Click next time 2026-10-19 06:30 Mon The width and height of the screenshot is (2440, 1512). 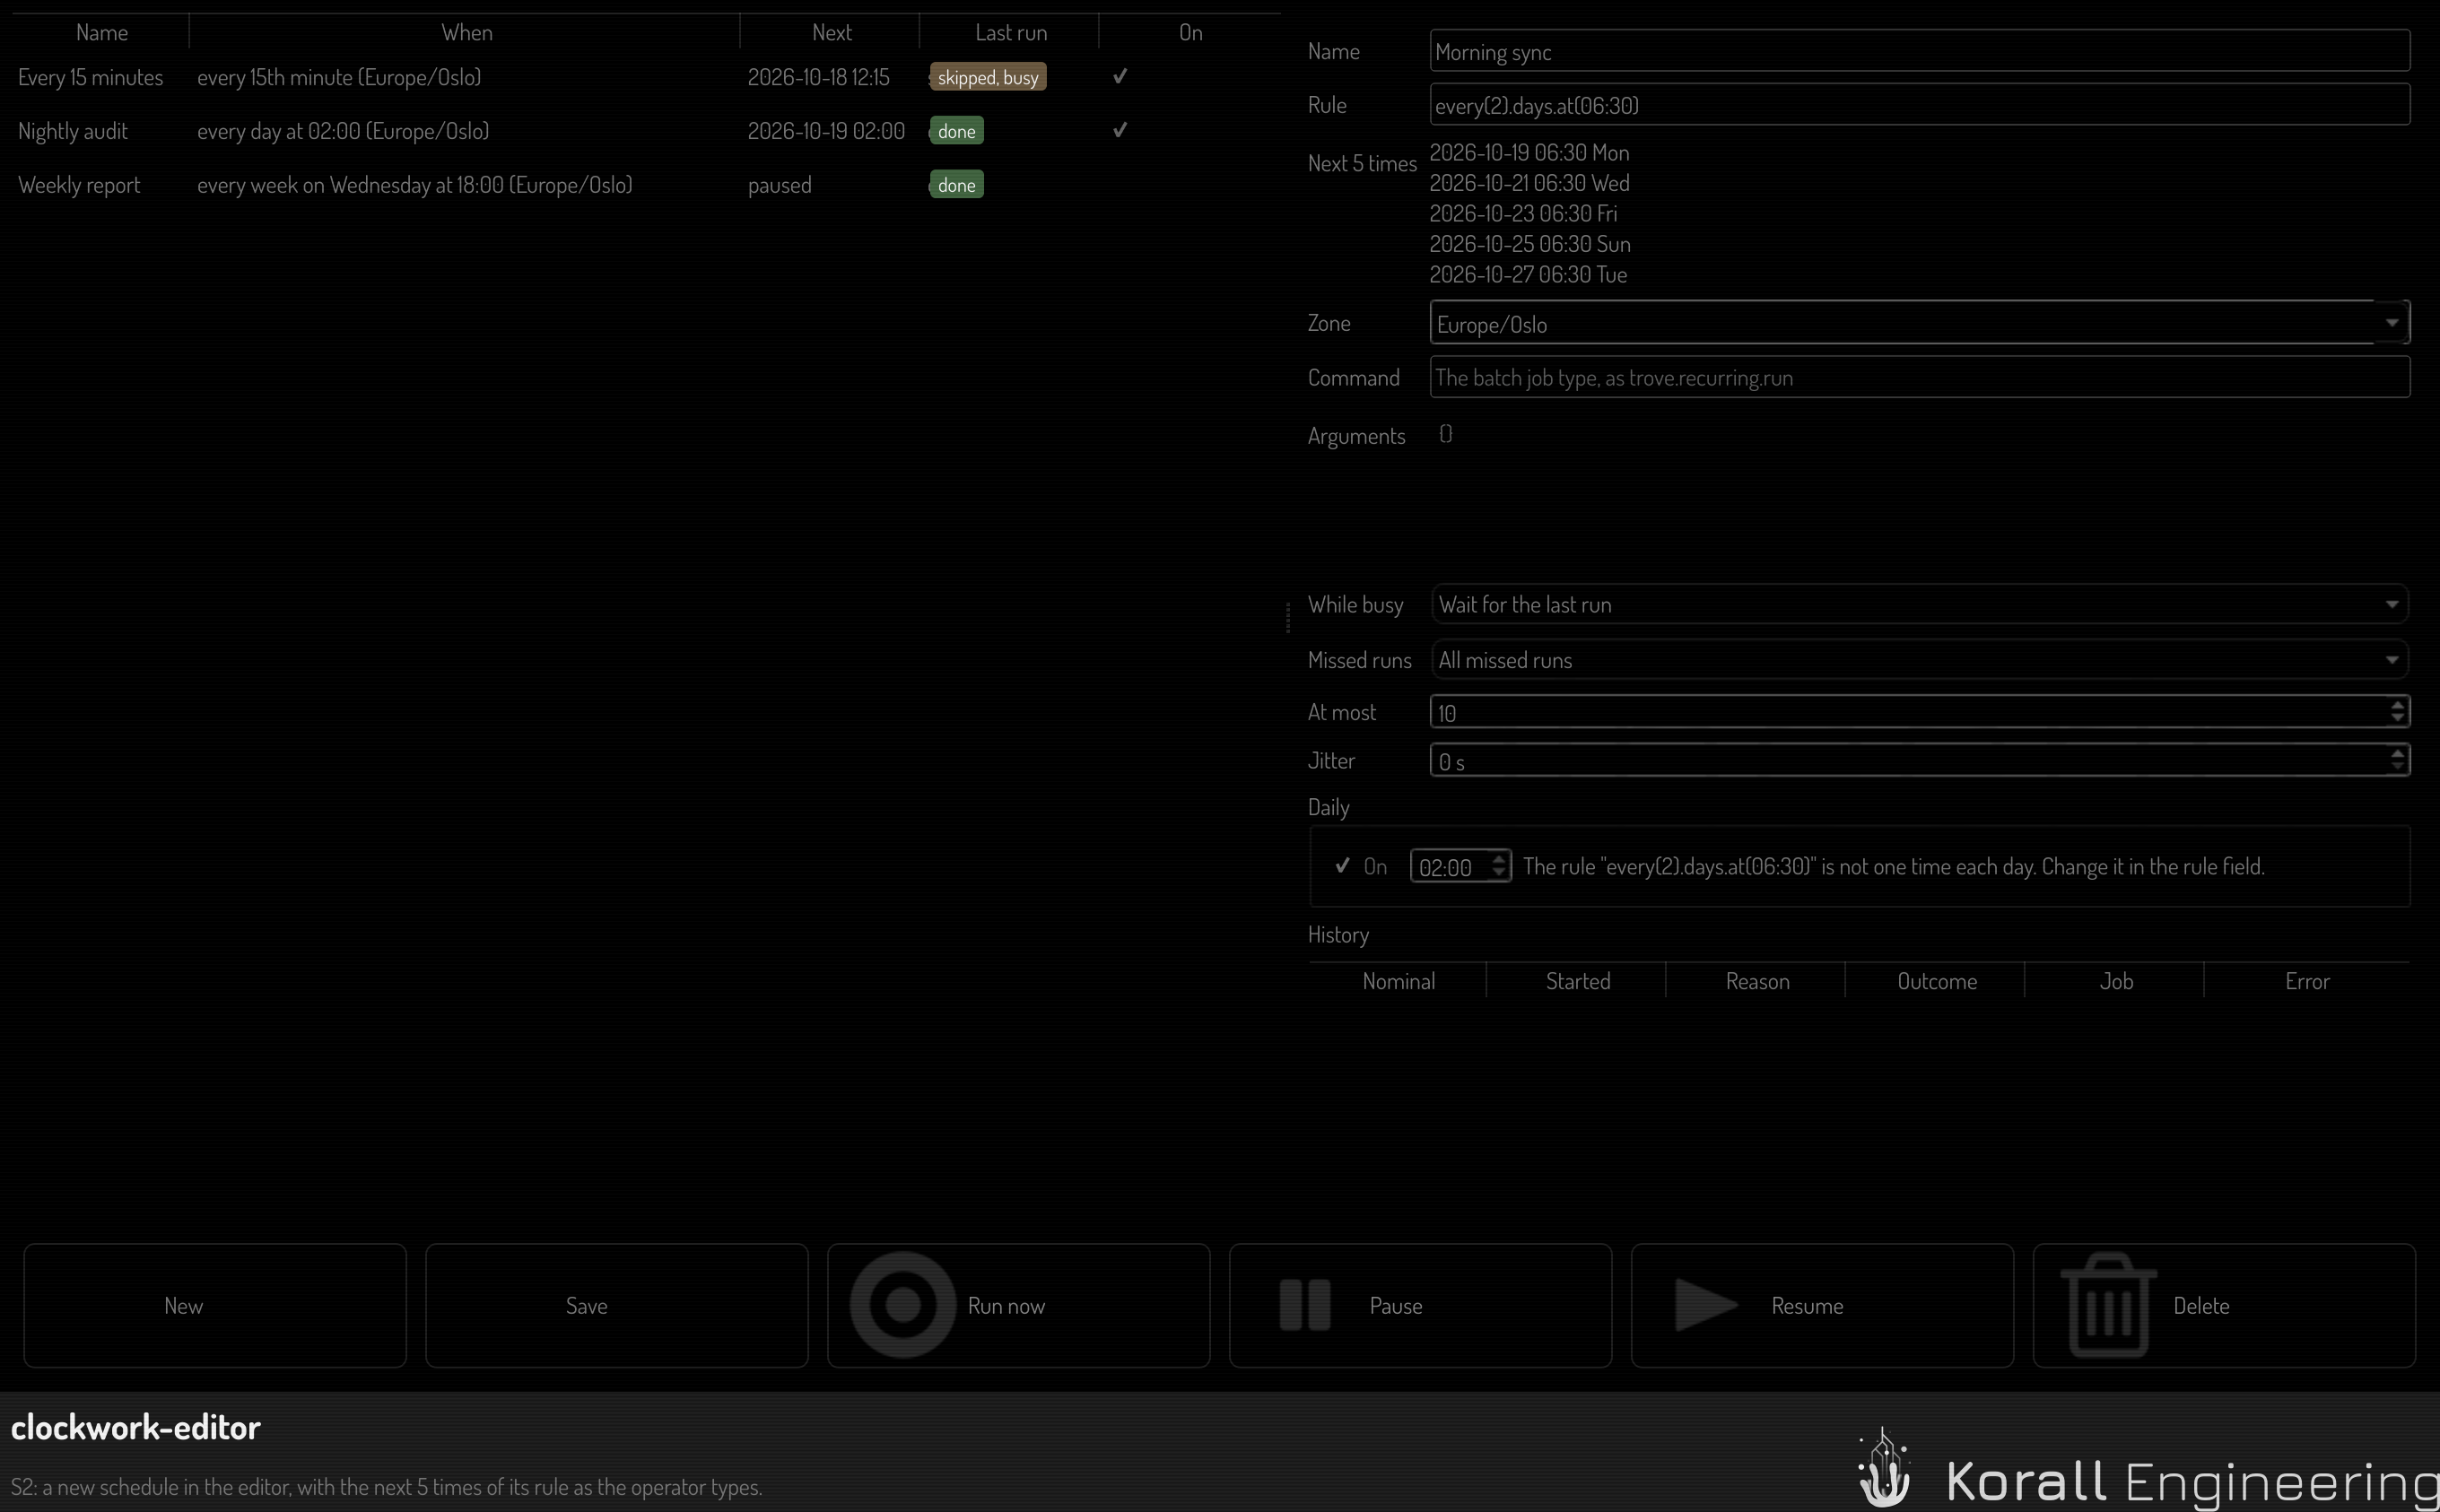[1529, 153]
